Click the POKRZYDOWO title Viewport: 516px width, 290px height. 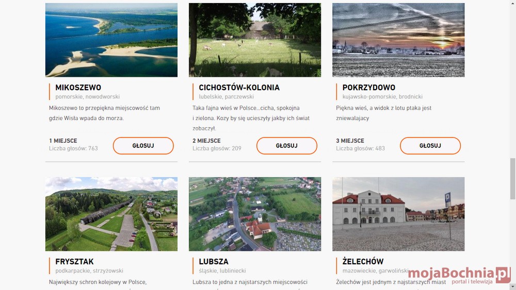point(368,88)
